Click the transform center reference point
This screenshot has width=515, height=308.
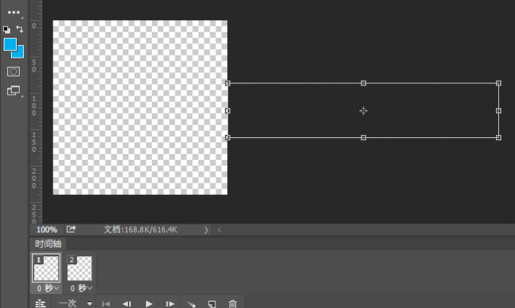363,111
